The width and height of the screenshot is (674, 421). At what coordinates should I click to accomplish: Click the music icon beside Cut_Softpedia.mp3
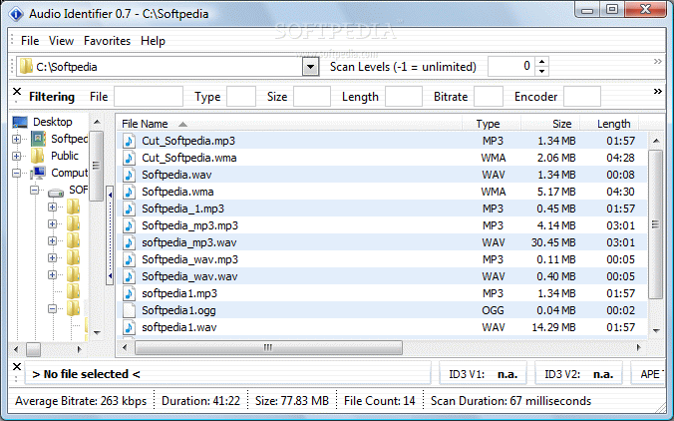click(129, 141)
